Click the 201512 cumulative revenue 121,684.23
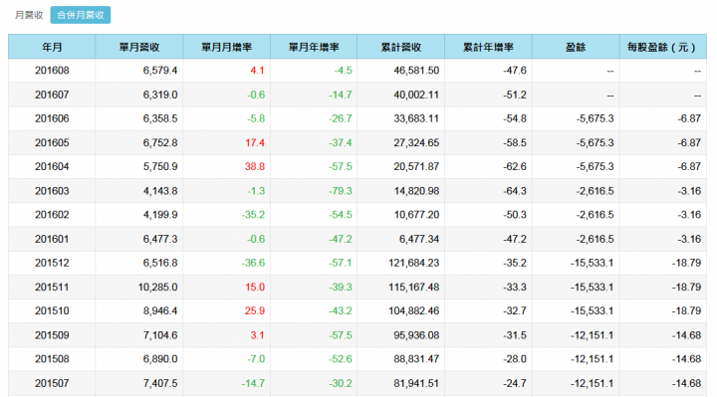 pyautogui.click(x=414, y=263)
